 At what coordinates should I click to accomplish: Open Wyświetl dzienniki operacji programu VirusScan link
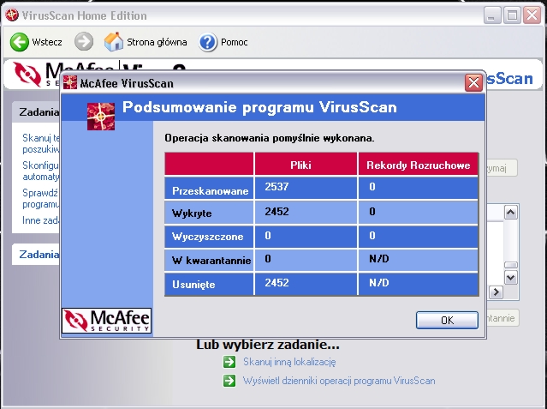339,381
